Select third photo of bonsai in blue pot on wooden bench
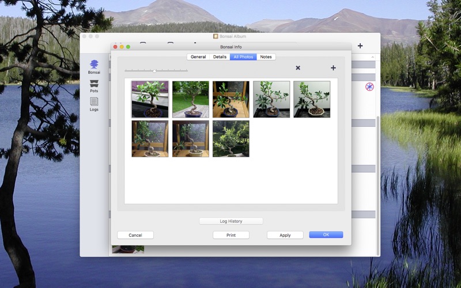461x288 pixels. coord(231,99)
